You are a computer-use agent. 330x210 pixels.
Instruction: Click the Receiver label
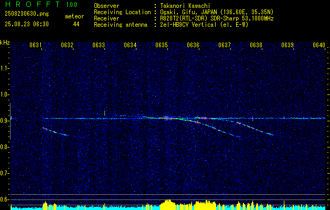tap(107, 18)
